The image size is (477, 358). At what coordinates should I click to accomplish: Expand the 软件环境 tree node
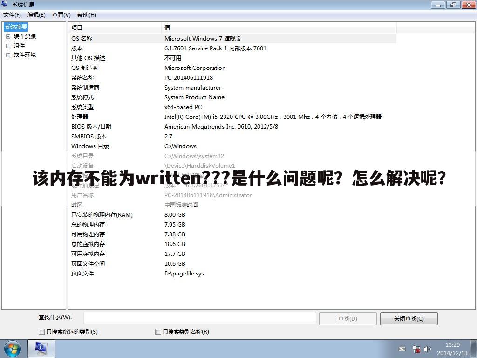[x=8, y=55]
